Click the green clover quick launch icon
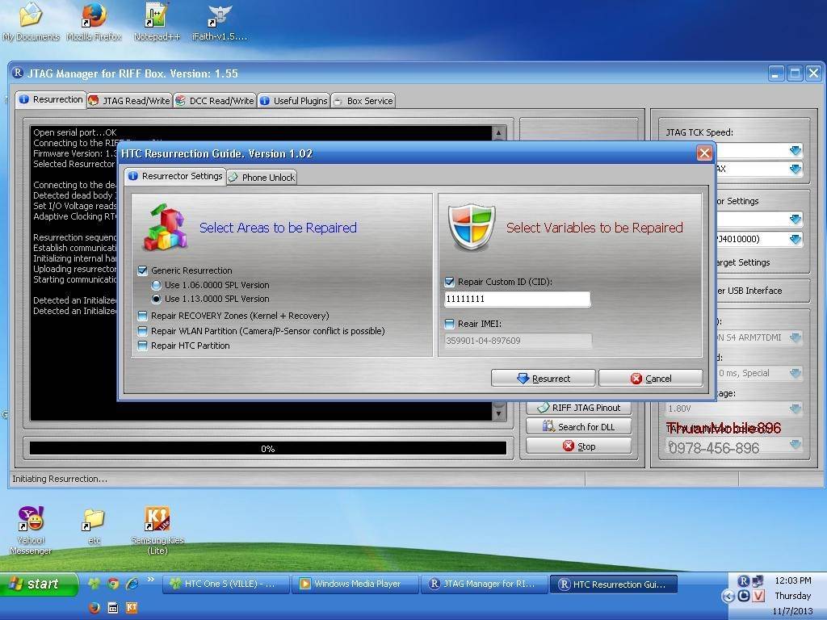The width and height of the screenshot is (827, 620). [94, 583]
